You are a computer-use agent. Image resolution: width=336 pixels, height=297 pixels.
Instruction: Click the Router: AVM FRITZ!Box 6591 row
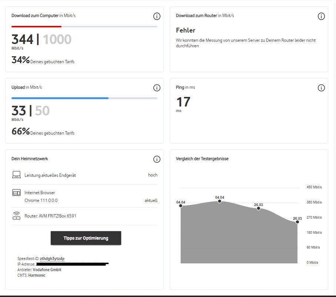point(50,216)
